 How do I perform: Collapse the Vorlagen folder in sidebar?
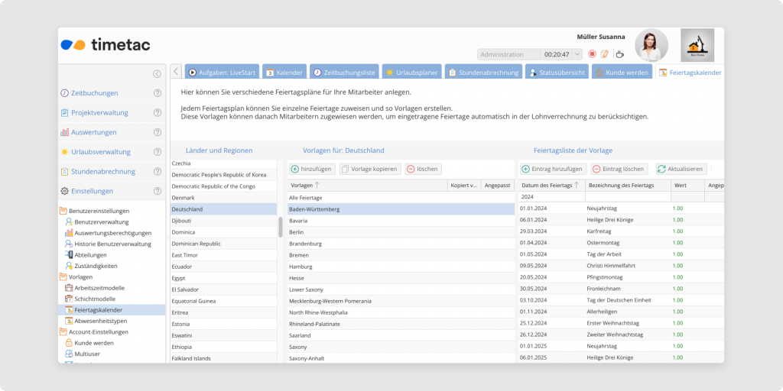coord(63,276)
